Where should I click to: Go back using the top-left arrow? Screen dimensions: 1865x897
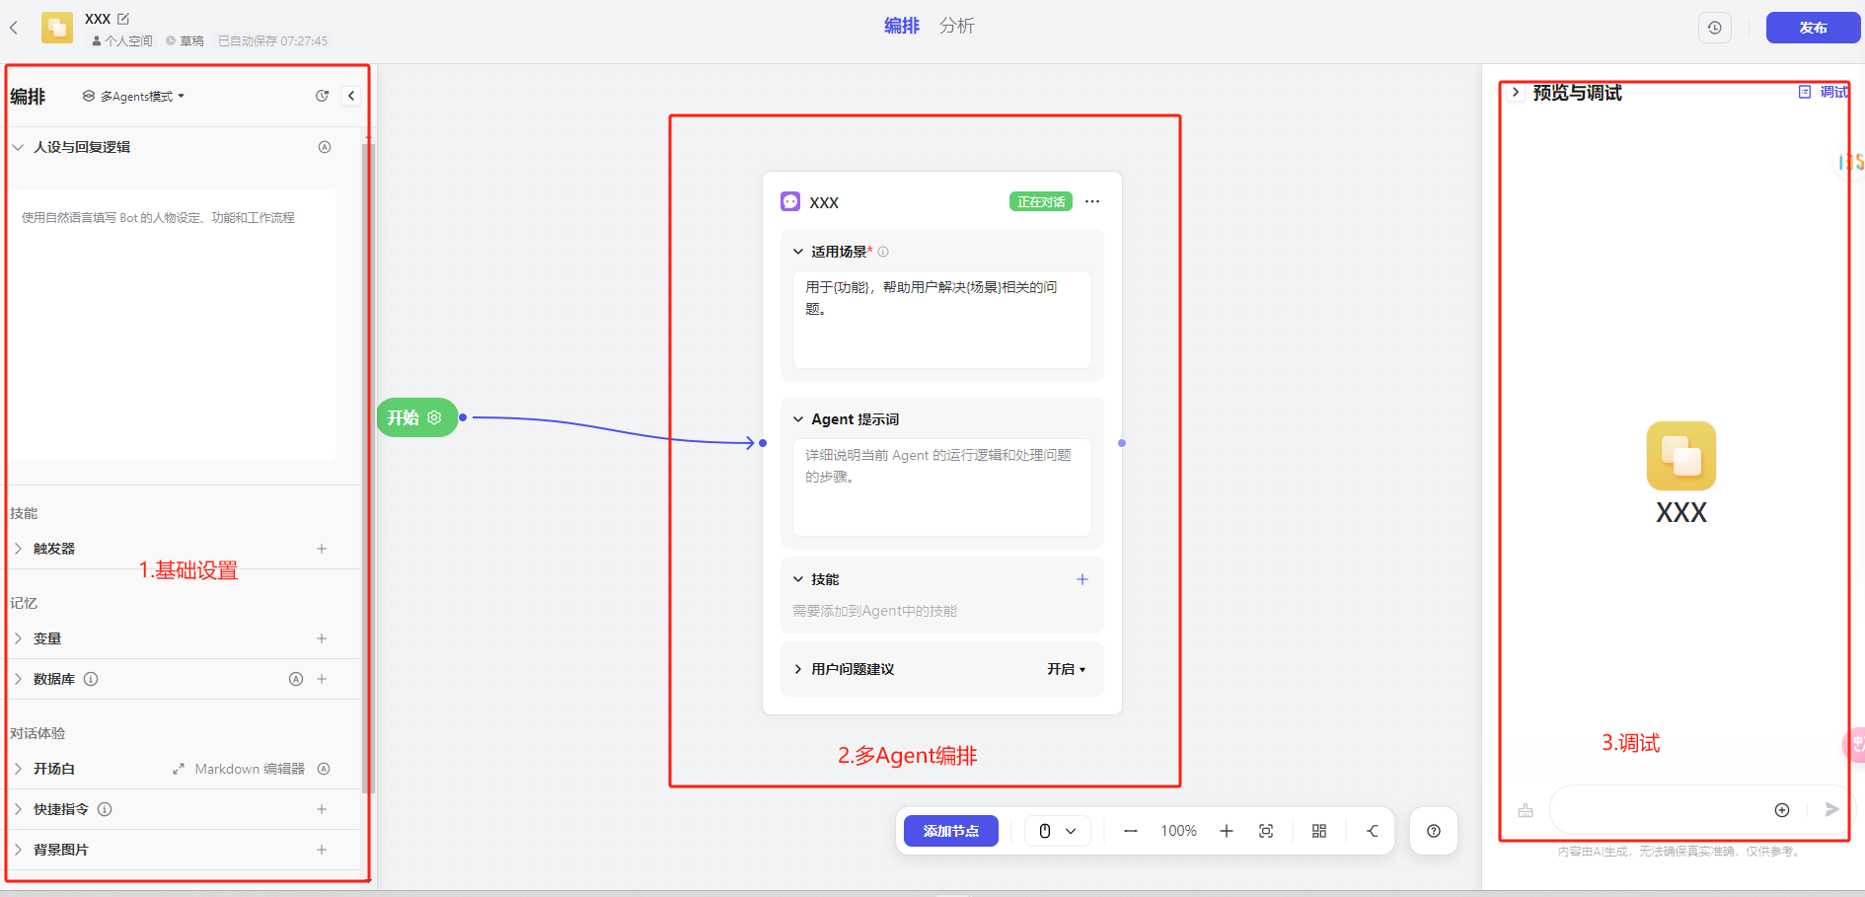pyautogui.click(x=14, y=28)
